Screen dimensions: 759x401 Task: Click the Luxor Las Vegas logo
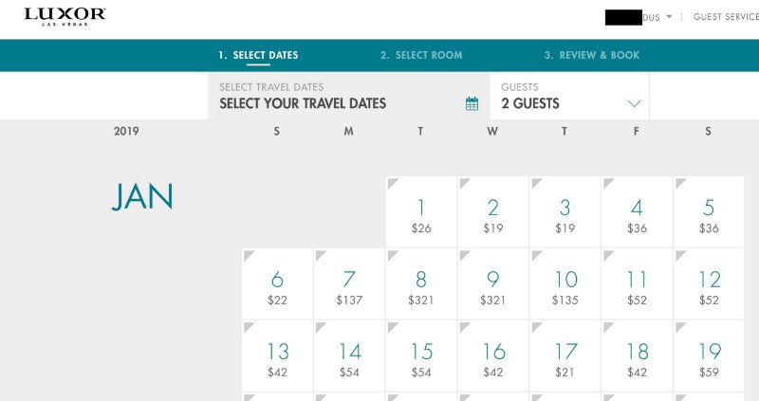point(65,17)
